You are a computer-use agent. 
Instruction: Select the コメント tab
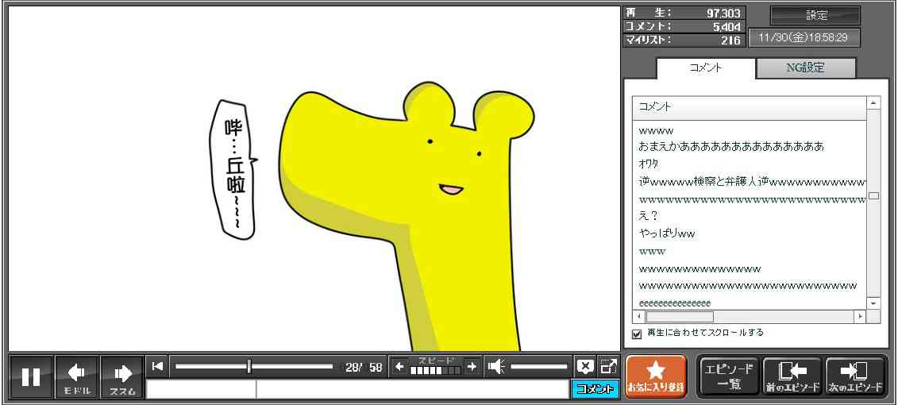(x=706, y=68)
